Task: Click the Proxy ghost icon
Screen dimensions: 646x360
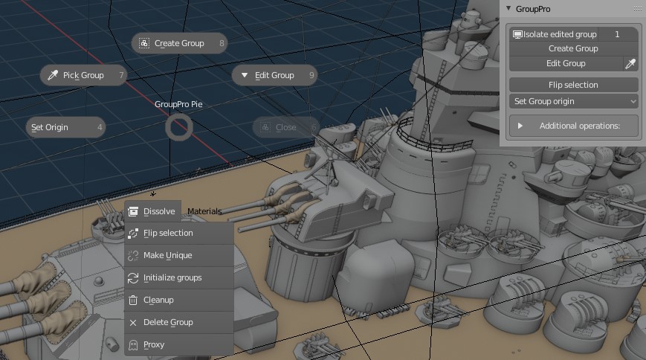Action: pyautogui.click(x=133, y=344)
